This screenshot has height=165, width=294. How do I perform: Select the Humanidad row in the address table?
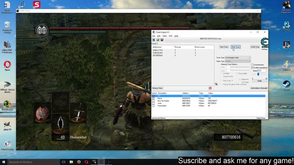pos(209,106)
